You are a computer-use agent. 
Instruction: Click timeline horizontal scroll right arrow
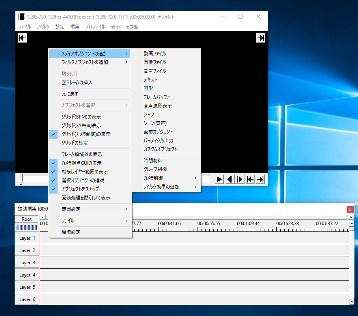click(351, 217)
